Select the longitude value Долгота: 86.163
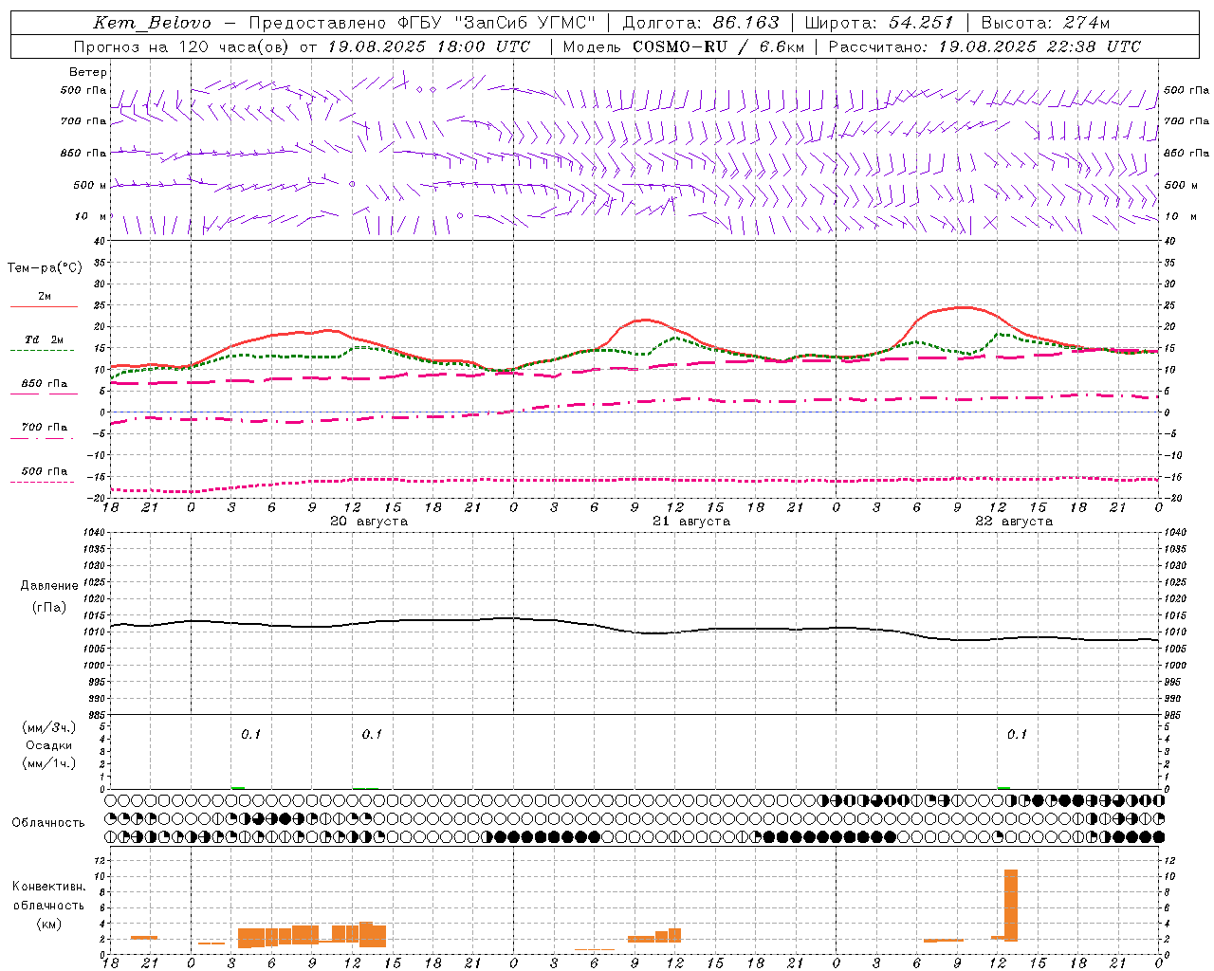The image size is (1214, 971). pos(701,23)
